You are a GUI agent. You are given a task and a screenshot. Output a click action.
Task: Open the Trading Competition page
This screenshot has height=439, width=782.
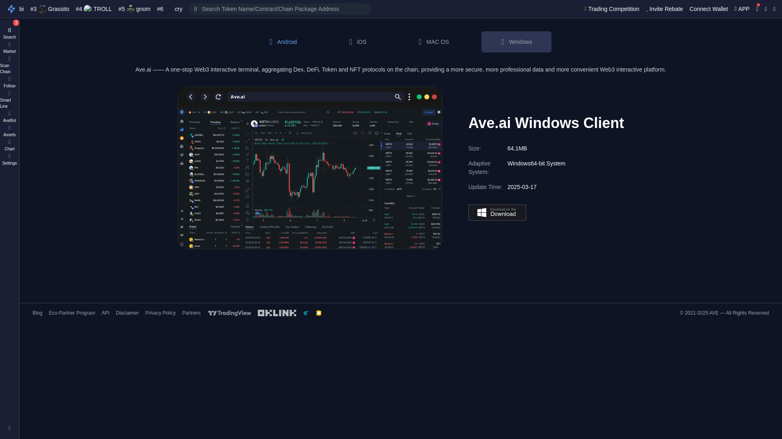tap(612, 9)
